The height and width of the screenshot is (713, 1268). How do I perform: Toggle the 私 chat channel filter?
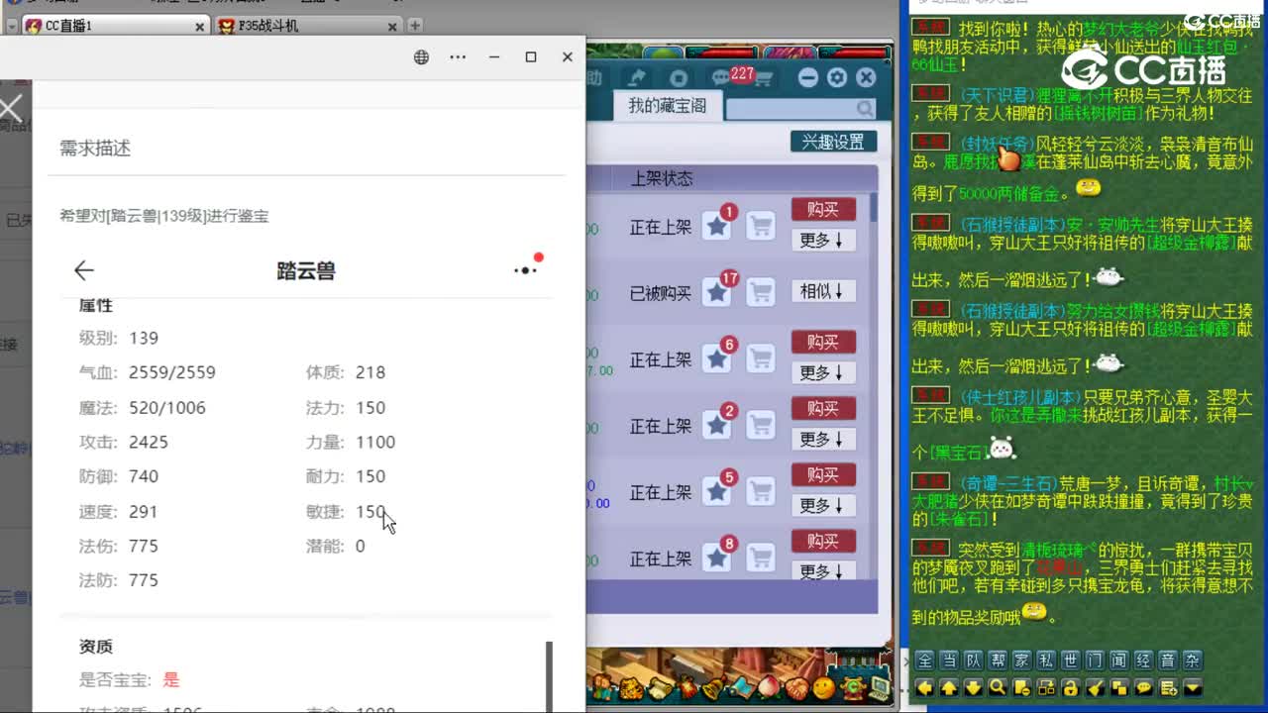point(1046,661)
